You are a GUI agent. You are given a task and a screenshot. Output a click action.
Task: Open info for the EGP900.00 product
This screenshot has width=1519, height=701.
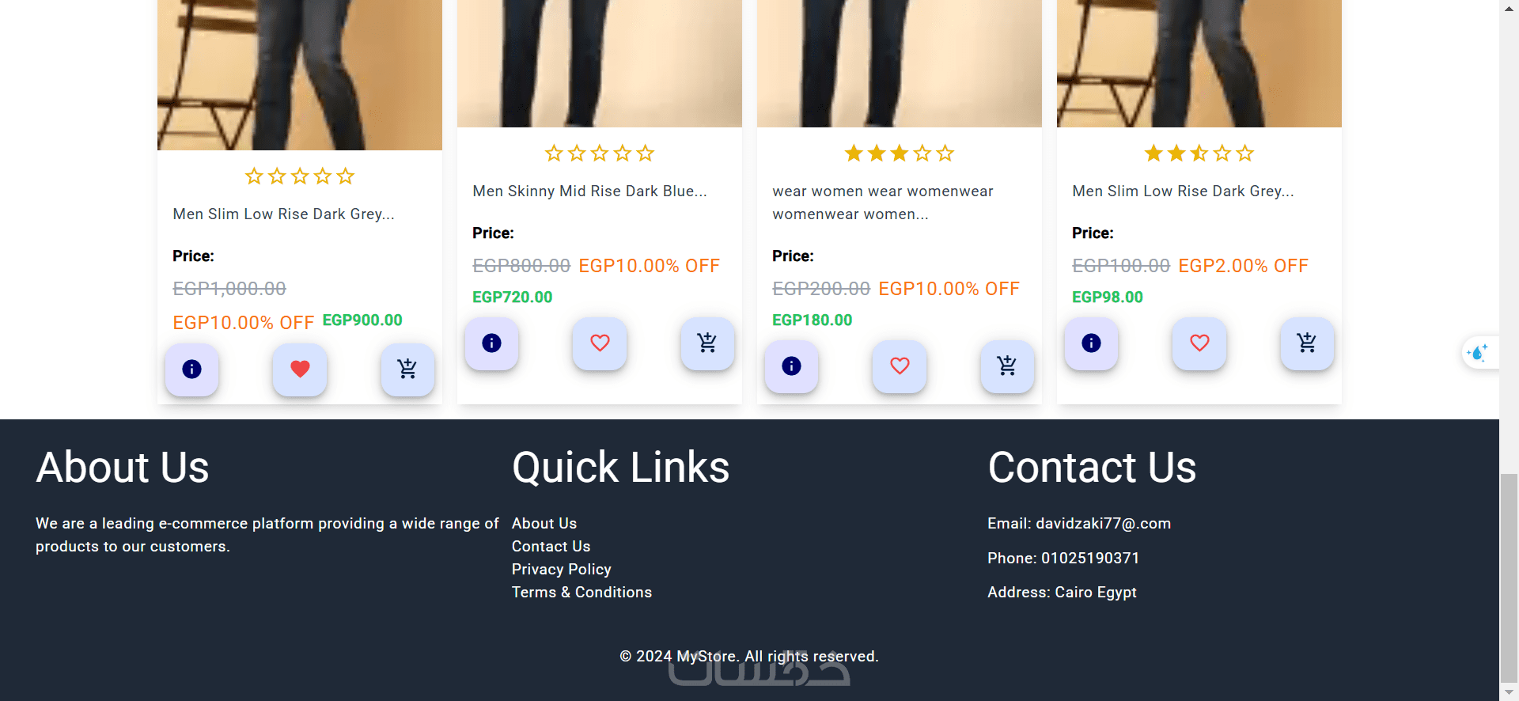coord(191,369)
